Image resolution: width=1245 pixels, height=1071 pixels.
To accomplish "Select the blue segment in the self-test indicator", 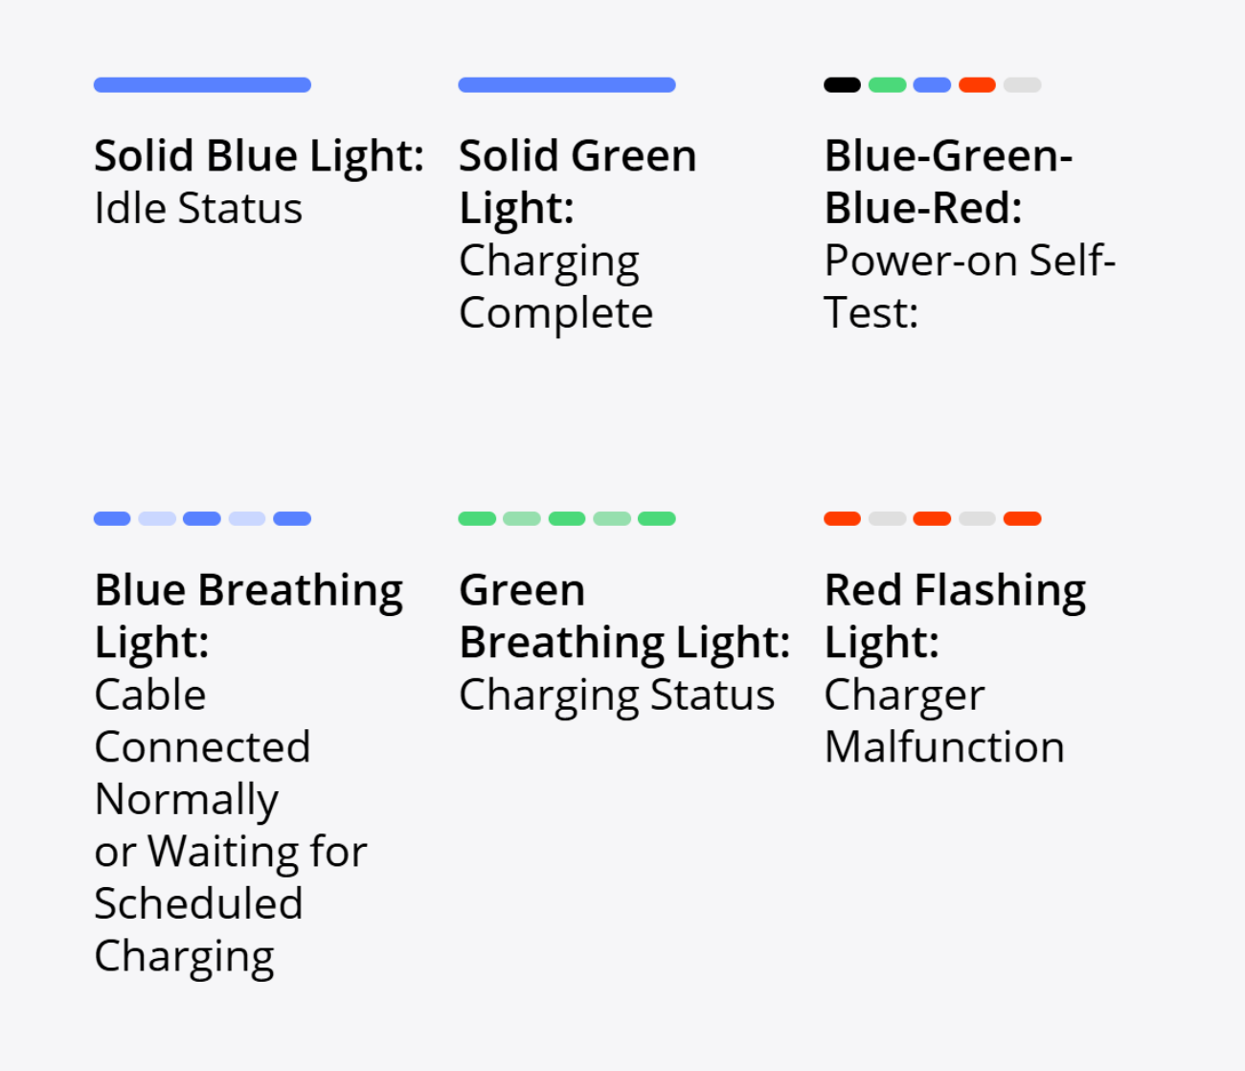I will 932,85.
